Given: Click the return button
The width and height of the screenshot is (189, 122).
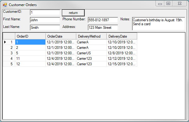Looking at the screenshot, I should [x=73, y=13].
